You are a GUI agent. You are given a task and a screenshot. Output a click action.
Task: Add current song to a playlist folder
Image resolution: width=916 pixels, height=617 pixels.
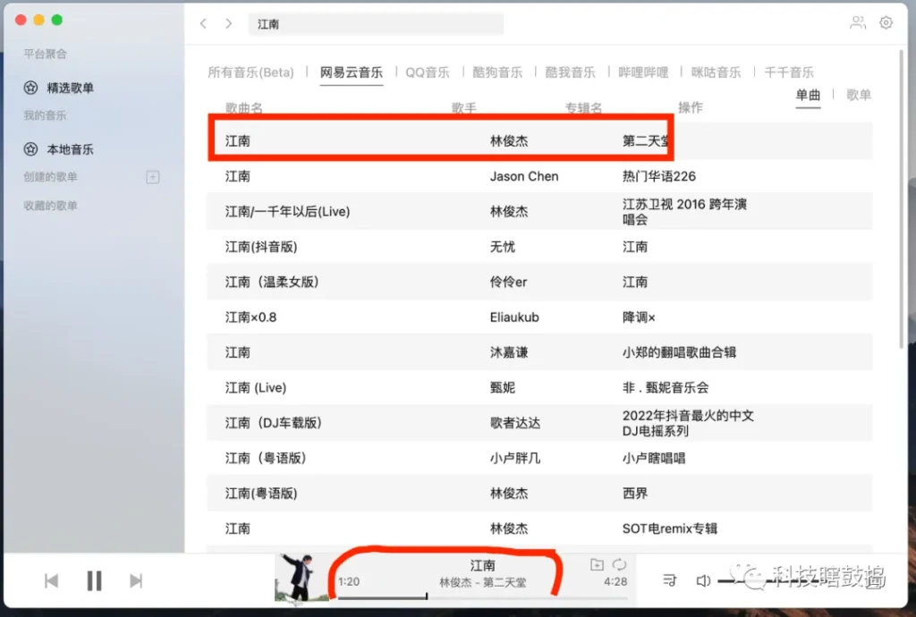click(597, 564)
